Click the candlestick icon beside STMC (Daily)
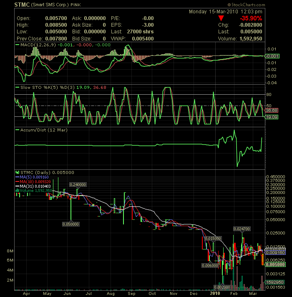The width and height of the screenshot is (292, 297). (x=17, y=172)
